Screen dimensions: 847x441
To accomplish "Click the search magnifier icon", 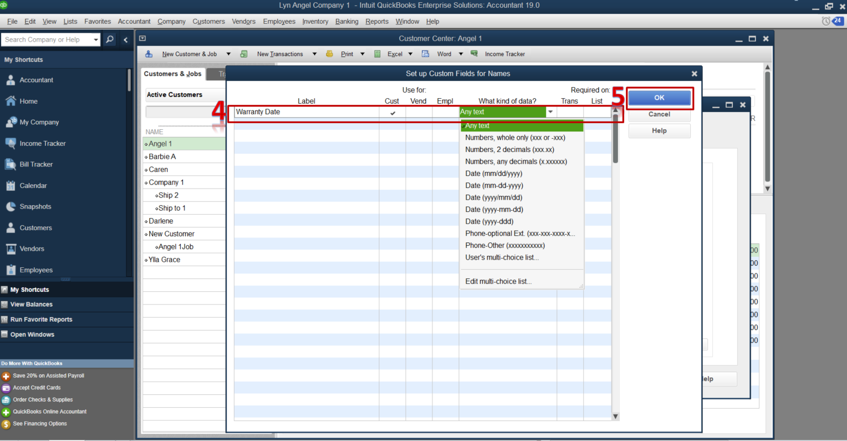I will (110, 39).
